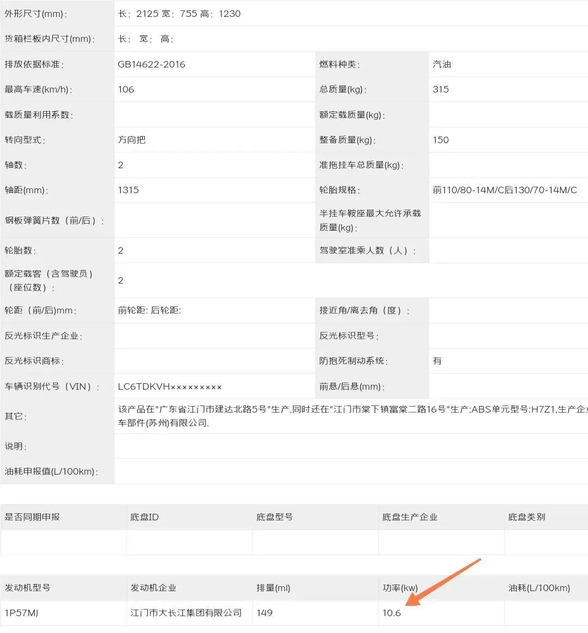Click track value 前轮距: 后轮距:
588x633 pixels.
coord(149,310)
